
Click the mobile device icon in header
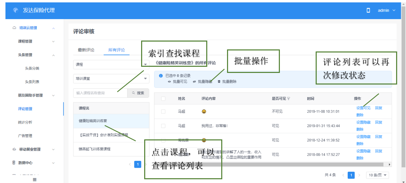(368, 10)
